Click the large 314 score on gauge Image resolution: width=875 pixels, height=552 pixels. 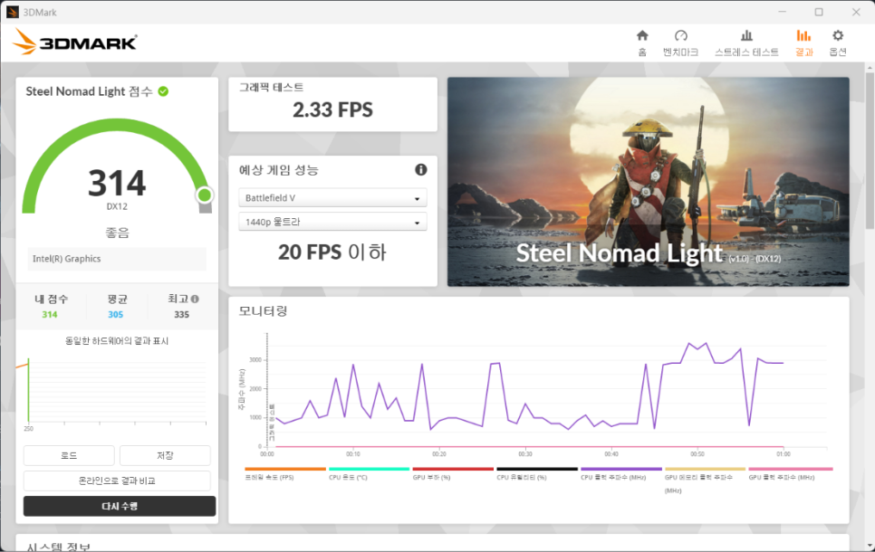(x=117, y=183)
